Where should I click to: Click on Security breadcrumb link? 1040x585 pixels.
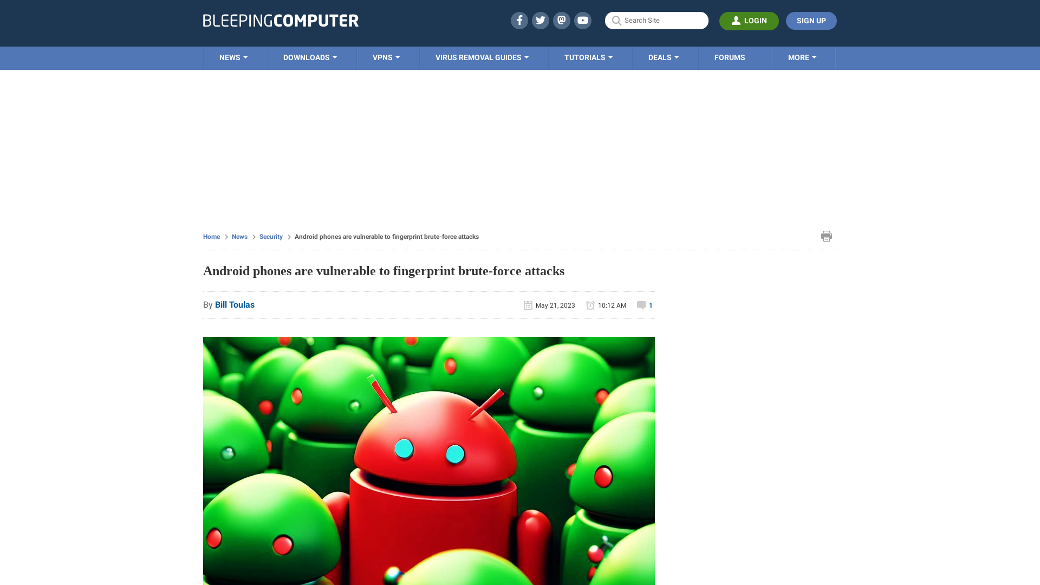coord(271,236)
